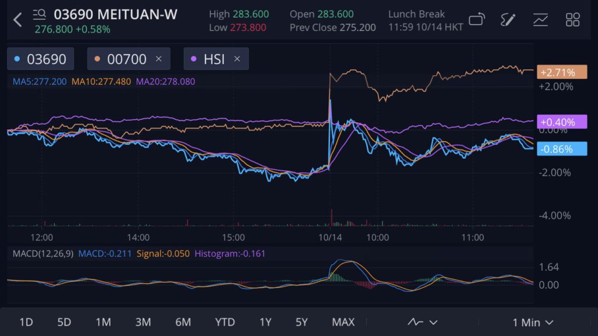598x336 pixels.
Task: Tap the Lunch Break status
Action: click(x=416, y=14)
